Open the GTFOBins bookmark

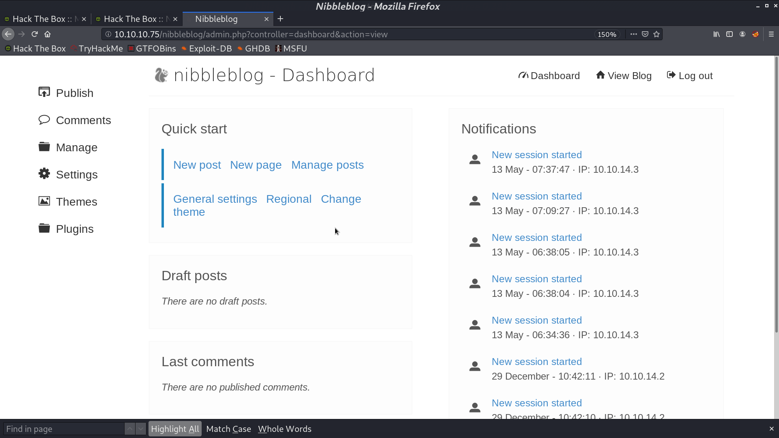coord(152,49)
